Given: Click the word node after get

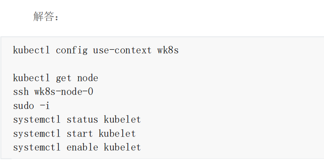Looking at the screenshot, I should point(87,78).
